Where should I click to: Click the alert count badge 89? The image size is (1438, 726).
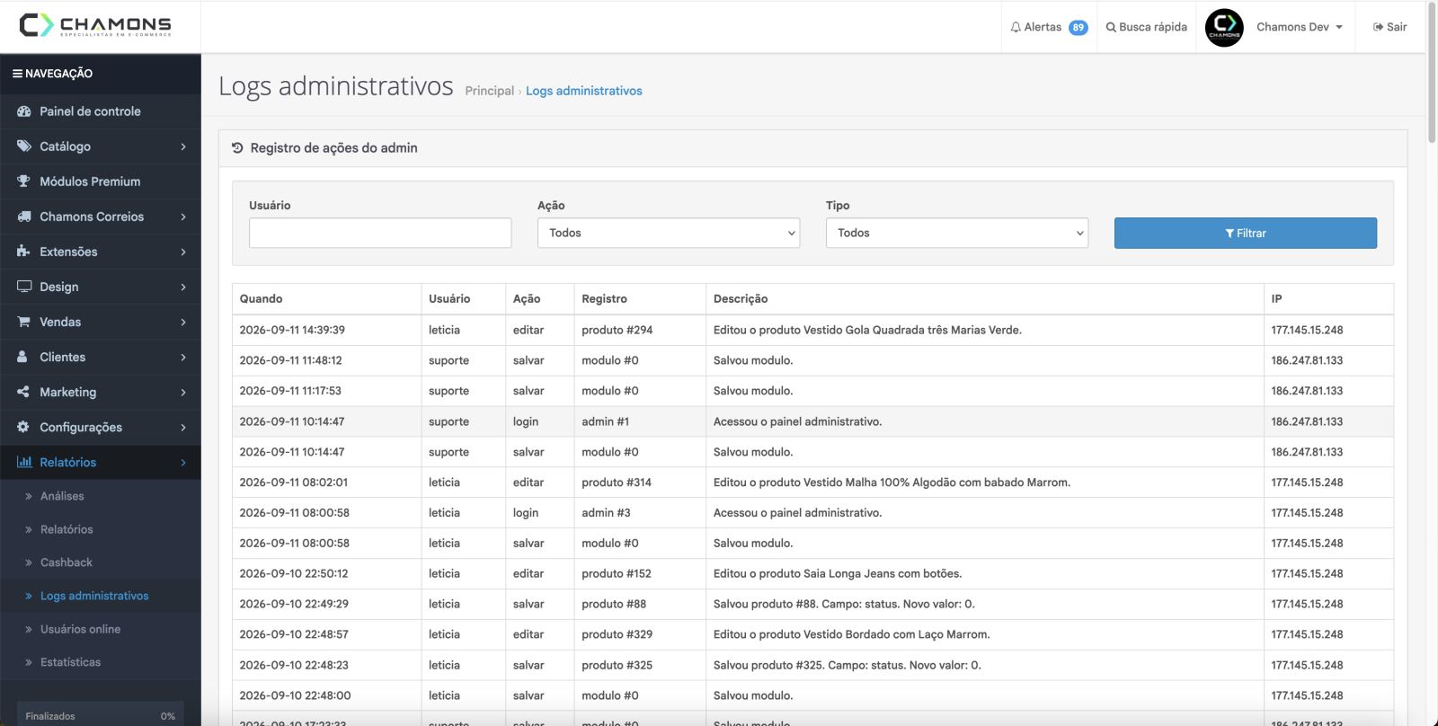pos(1078,28)
